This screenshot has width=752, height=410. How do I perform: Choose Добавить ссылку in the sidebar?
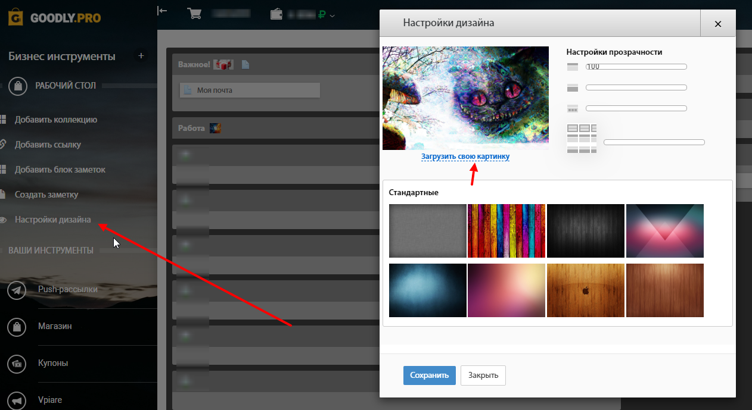pos(48,145)
